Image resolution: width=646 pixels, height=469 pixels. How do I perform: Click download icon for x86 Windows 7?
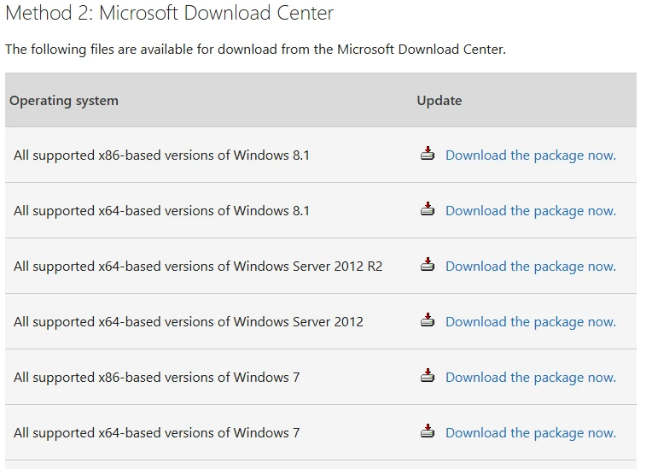tap(428, 376)
